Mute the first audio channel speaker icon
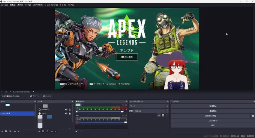The image size is (255, 138). 77,112
